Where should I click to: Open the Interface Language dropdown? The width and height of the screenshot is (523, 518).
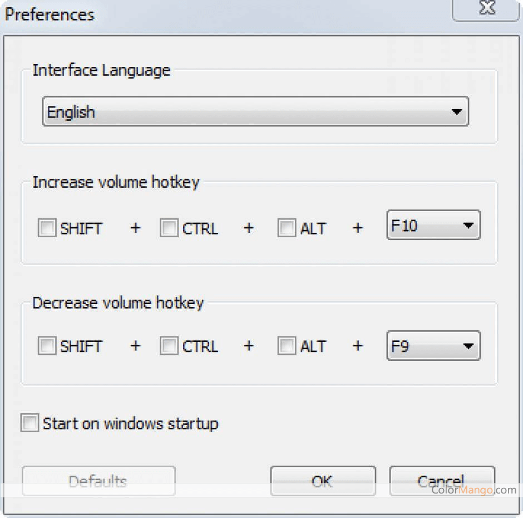click(x=457, y=111)
